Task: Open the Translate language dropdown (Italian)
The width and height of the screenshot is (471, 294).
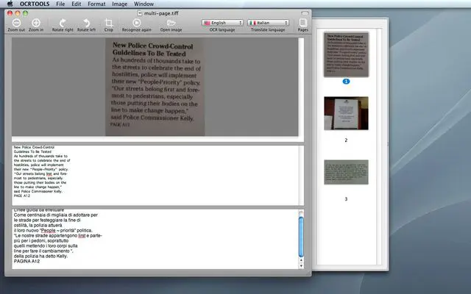Action: point(268,23)
